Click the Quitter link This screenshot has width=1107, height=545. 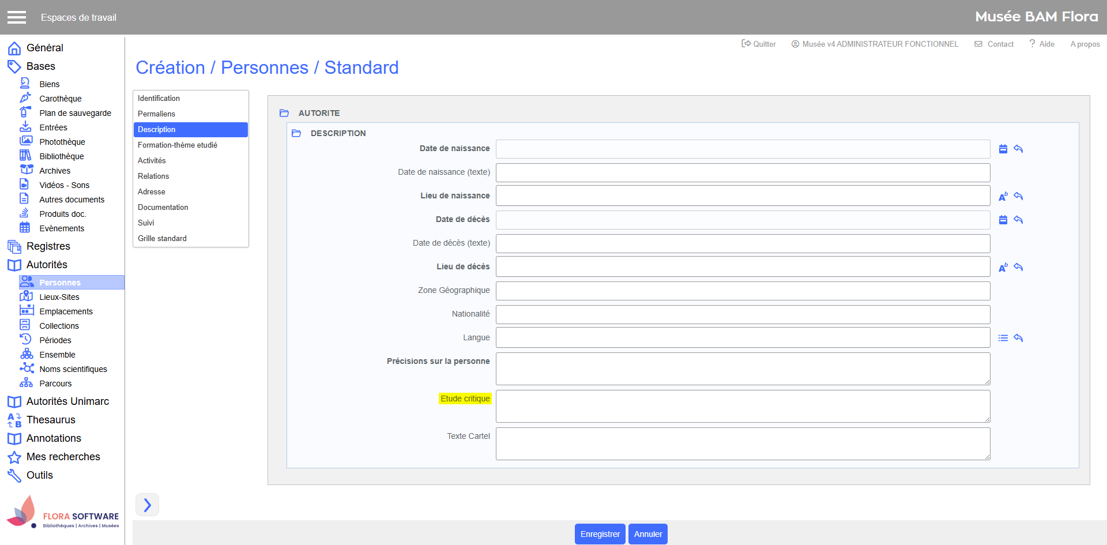tap(759, 44)
